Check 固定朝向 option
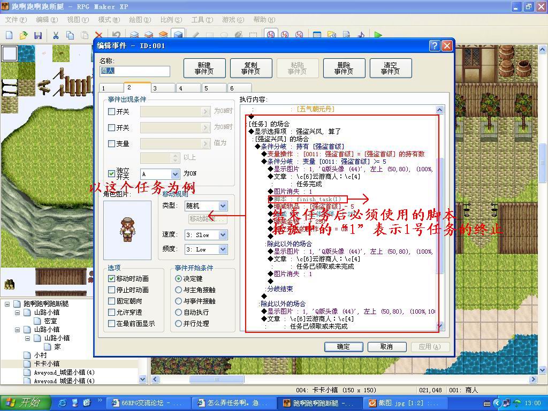548x411 pixels. 111,301
